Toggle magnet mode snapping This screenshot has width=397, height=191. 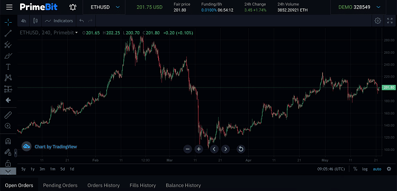[x=8, y=141]
